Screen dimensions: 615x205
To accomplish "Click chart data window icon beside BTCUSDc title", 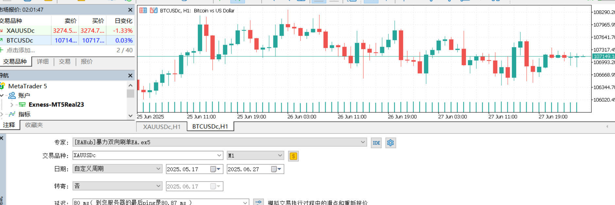I will coord(143,10).
